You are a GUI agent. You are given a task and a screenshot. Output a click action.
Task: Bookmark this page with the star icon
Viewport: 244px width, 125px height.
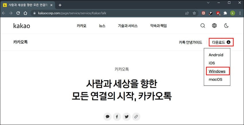coord(194,13)
